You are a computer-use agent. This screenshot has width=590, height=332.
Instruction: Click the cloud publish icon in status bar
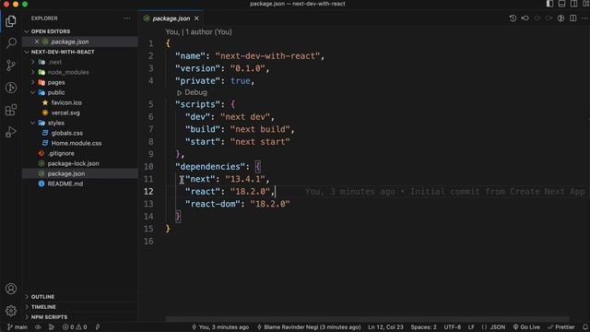[x=52, y=327]
